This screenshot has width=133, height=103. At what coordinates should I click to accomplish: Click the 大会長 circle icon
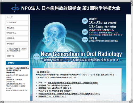[x=85, y=40]
